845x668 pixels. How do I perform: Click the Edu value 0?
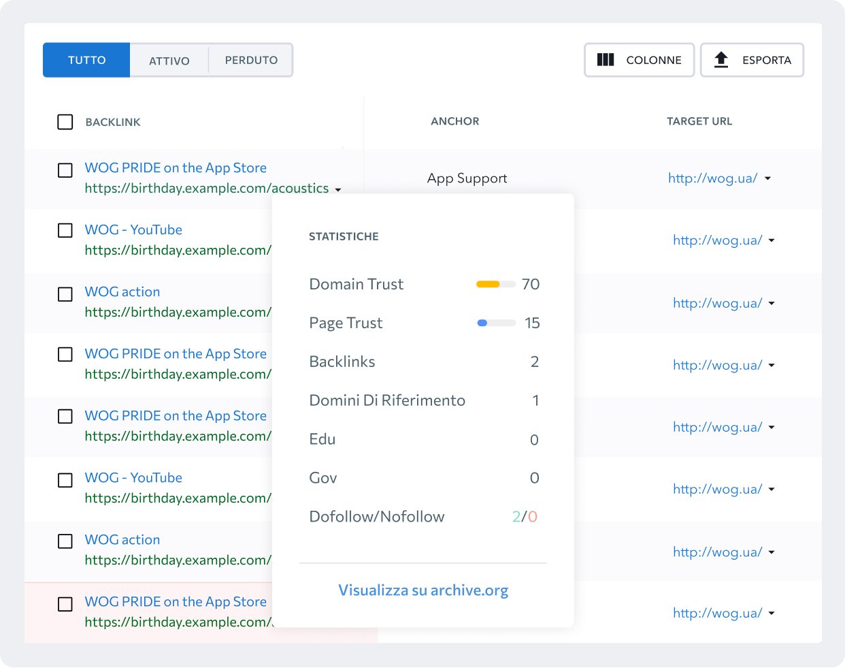click(535, 440)
